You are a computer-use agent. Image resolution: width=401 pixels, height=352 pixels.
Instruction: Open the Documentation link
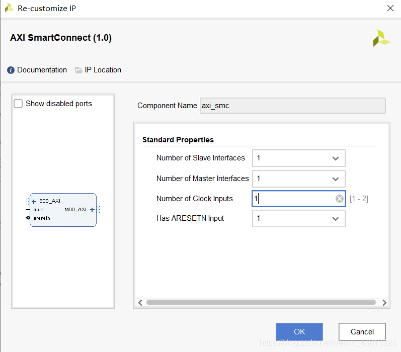coord(42,70)
